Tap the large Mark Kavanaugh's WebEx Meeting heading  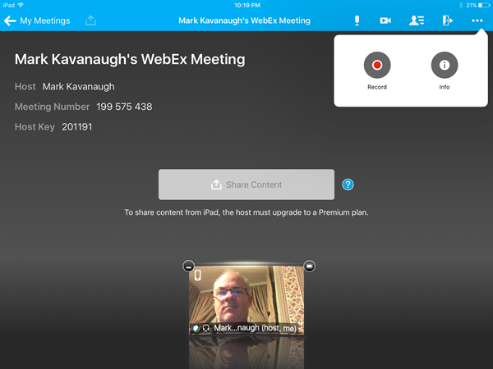coord(130,59)
